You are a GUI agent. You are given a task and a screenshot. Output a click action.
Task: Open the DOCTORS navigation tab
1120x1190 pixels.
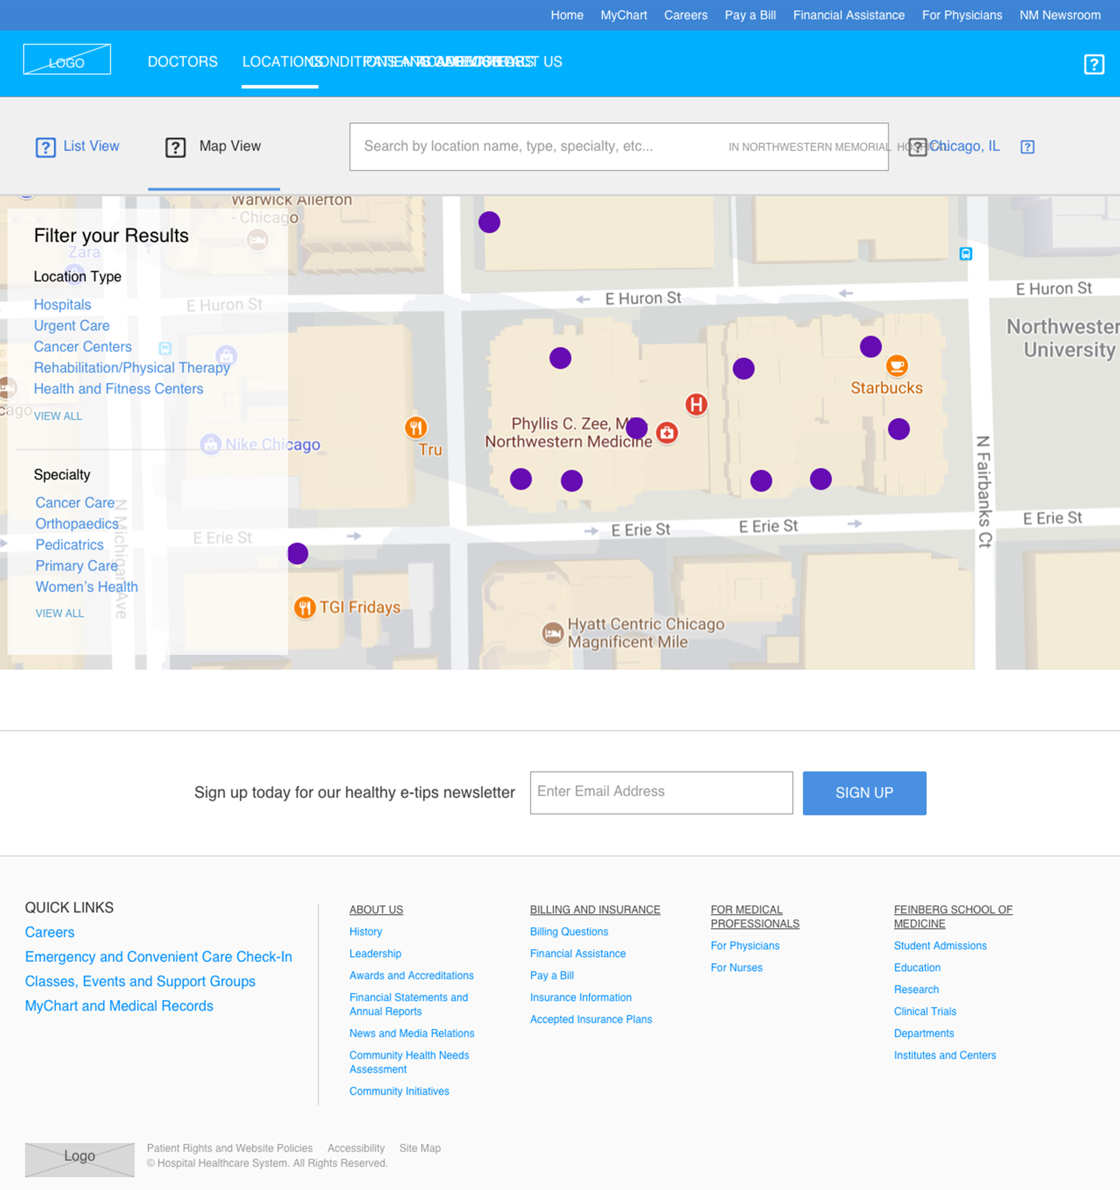183,62
